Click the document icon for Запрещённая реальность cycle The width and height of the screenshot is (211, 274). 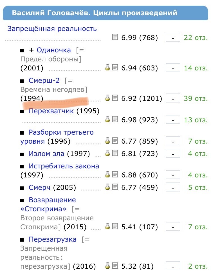pyautogui.click(x=115, y=37)
